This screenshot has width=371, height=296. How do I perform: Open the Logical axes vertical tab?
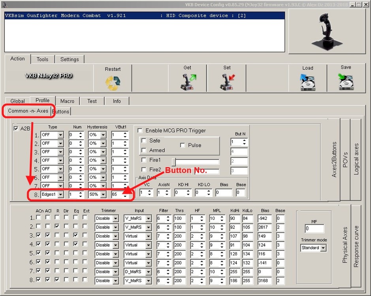pos(356,159)
